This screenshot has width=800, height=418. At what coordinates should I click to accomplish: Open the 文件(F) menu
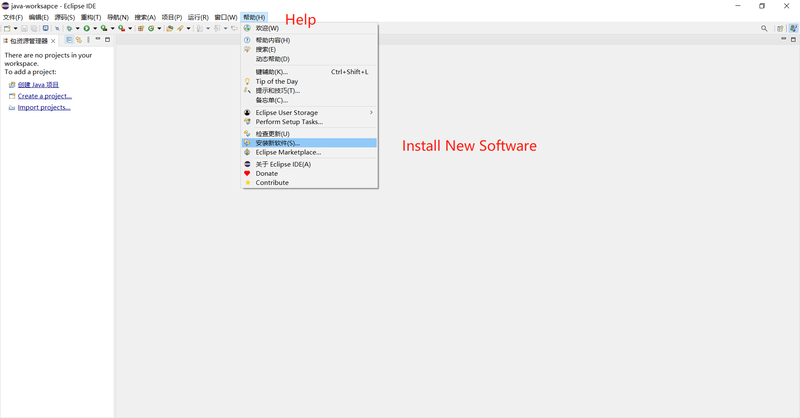(x=13, y=17)
